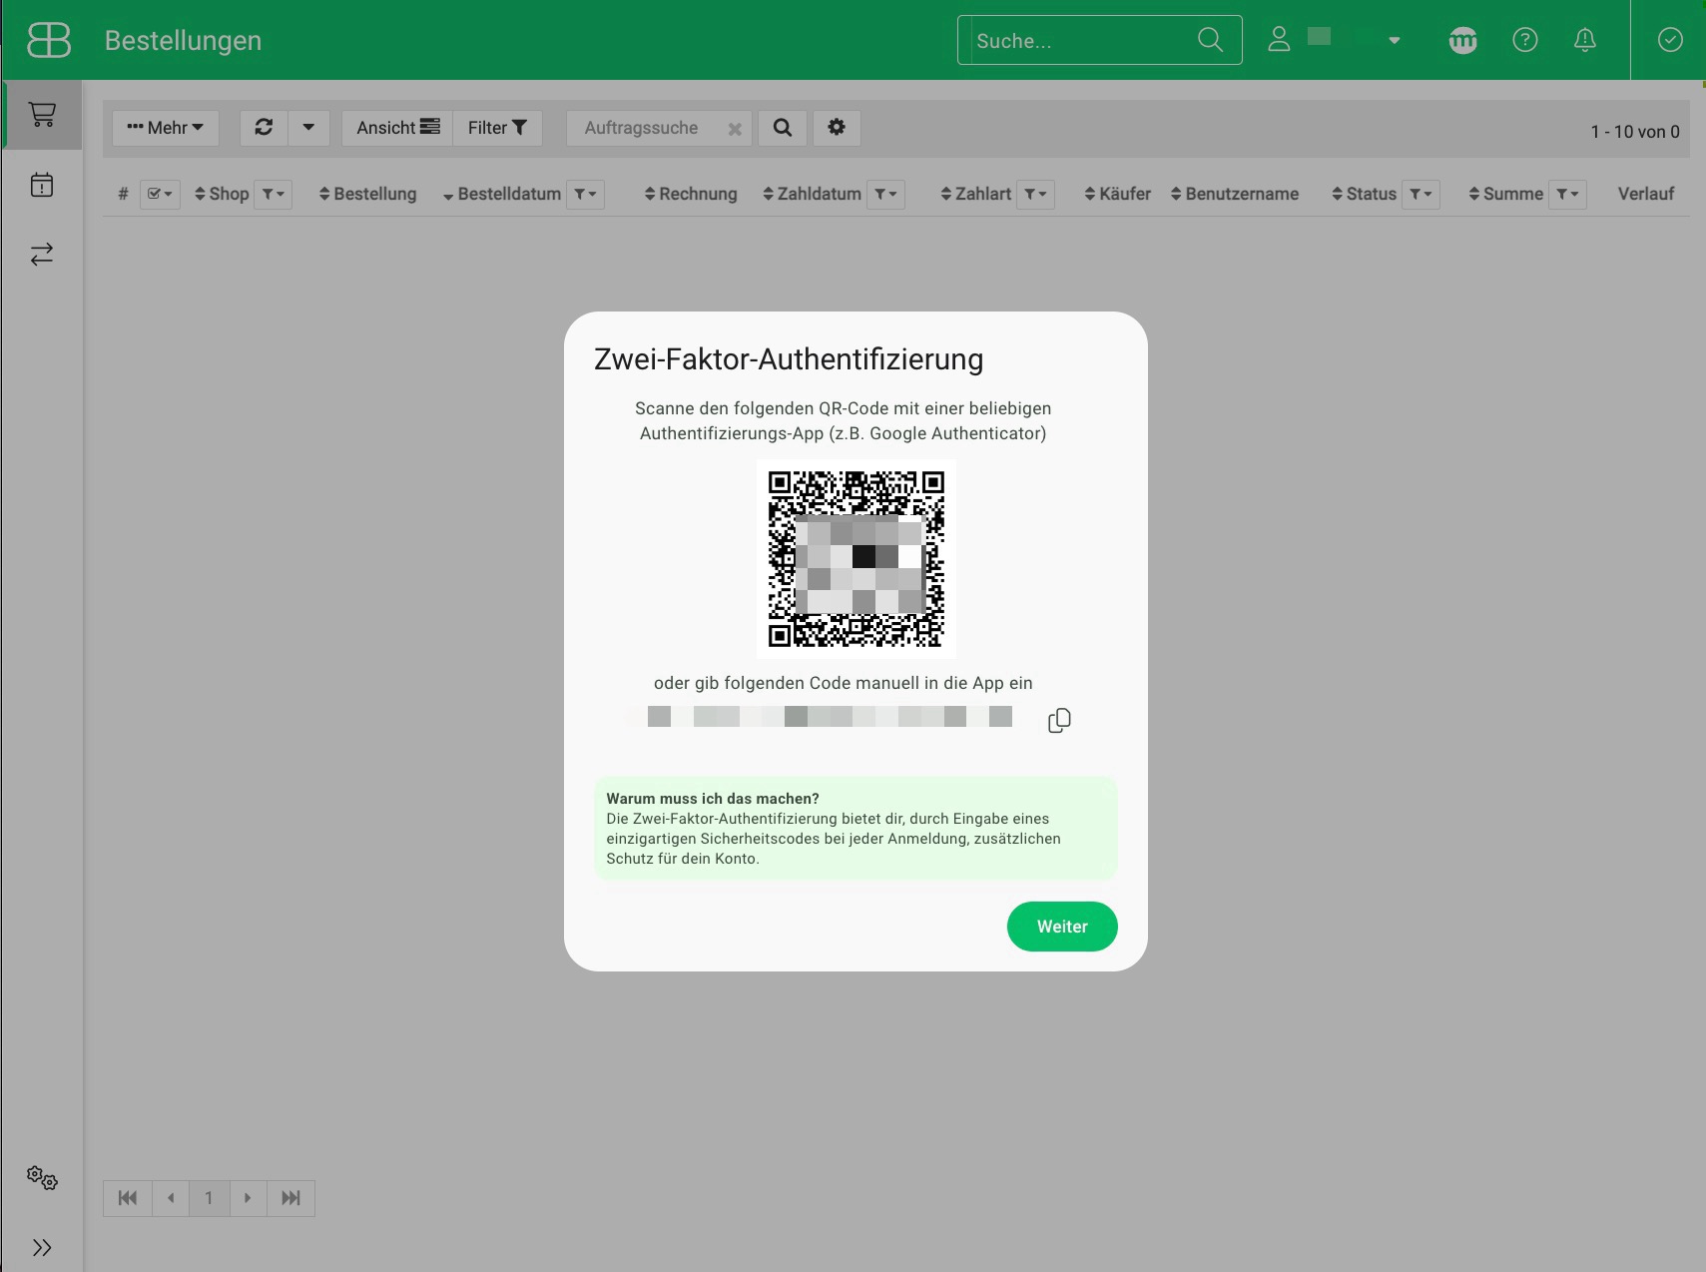Refresh the orders list
The image size is (1706, 1272).
click(x=264, y=128)
